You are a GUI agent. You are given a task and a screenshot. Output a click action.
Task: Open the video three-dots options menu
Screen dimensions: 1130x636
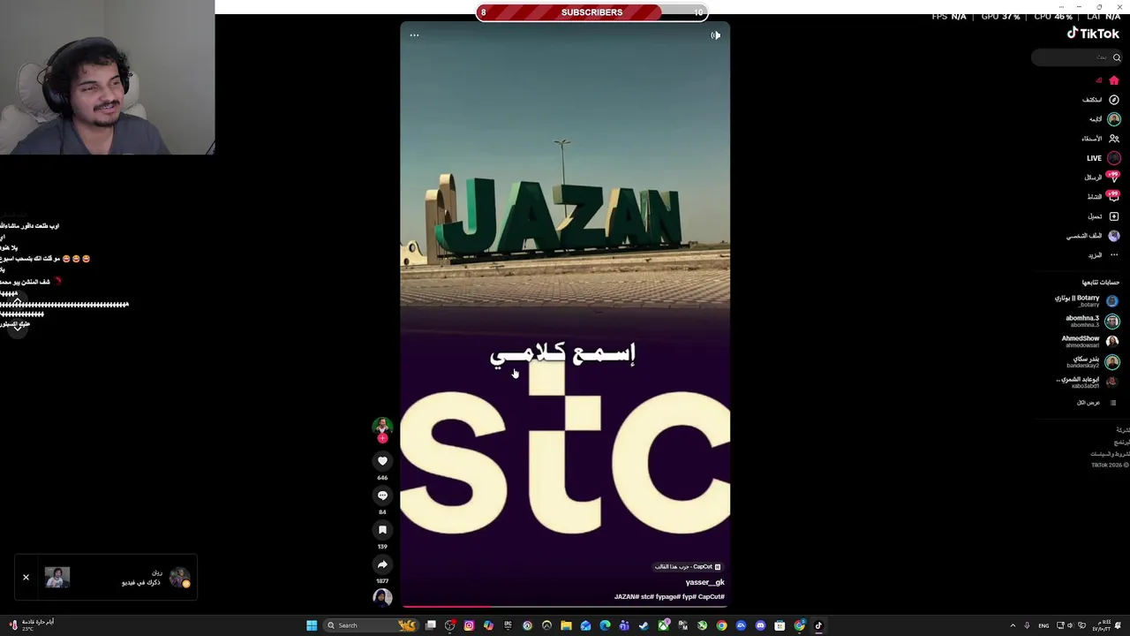point(414,35)
